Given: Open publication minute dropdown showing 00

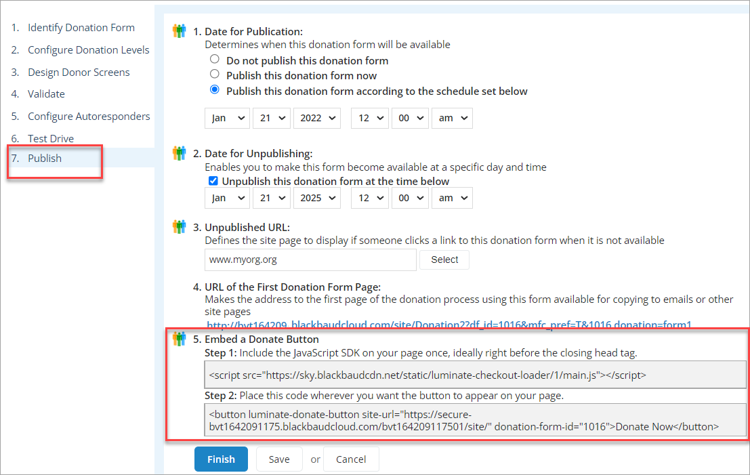Looking at the screenshot, I should (410, 118).
